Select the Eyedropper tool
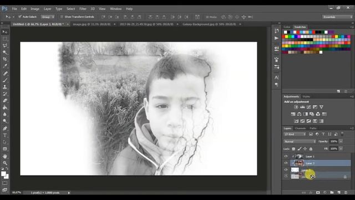The width and height of the screenshot is (355, 200). (5, 66)
